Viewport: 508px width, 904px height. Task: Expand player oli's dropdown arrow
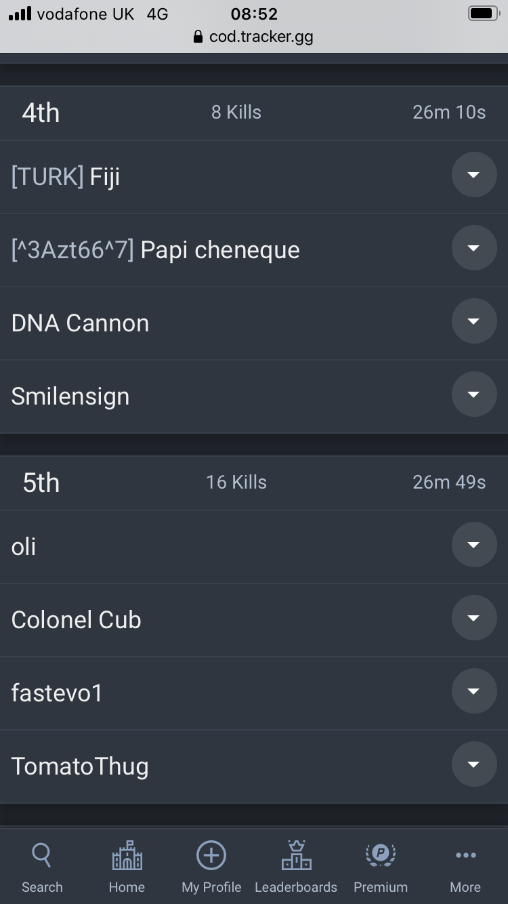474,545
